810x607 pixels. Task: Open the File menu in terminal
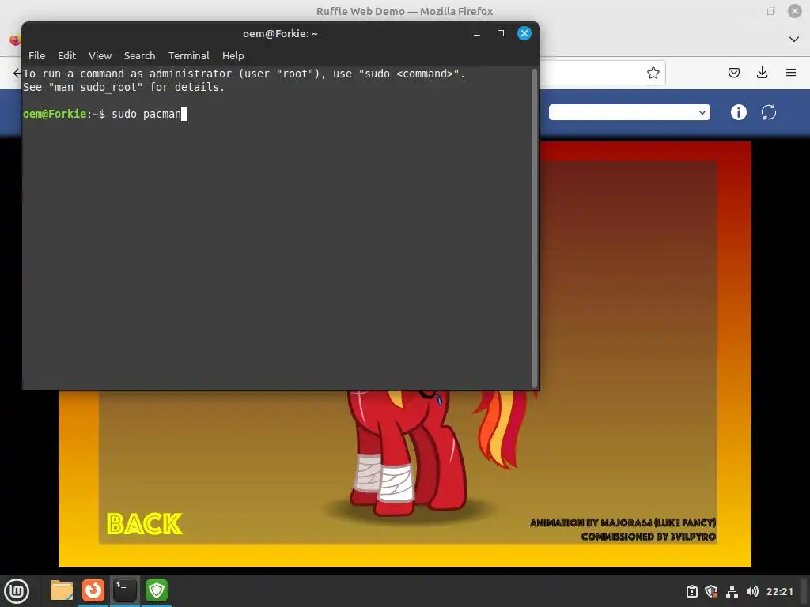click(36, 56)
